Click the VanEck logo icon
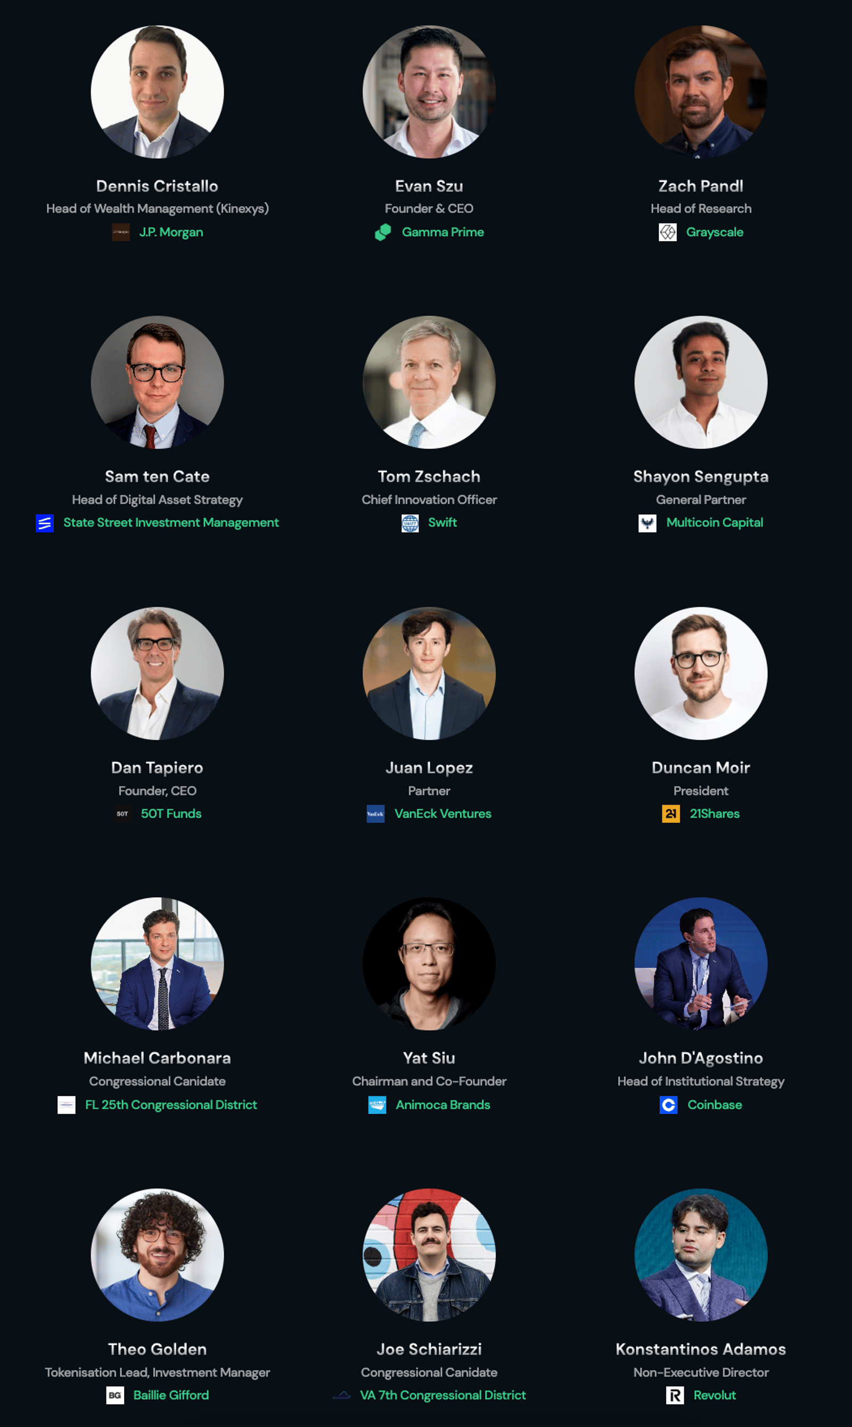 click(375, 814)
